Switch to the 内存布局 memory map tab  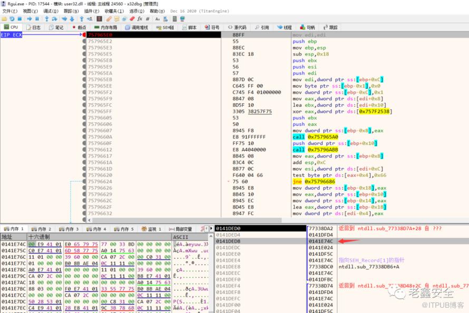click(105, 27)
